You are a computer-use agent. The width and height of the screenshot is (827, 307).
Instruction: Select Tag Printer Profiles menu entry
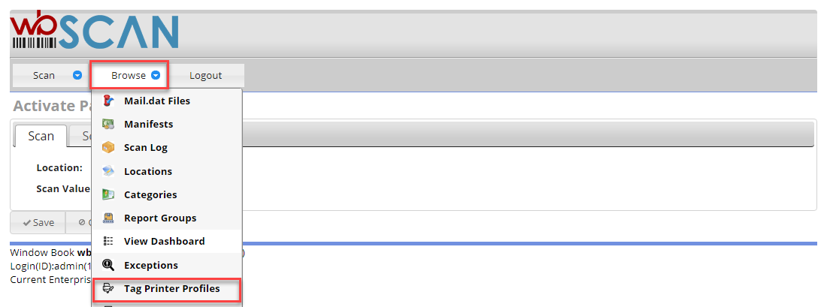pos(167,288)
